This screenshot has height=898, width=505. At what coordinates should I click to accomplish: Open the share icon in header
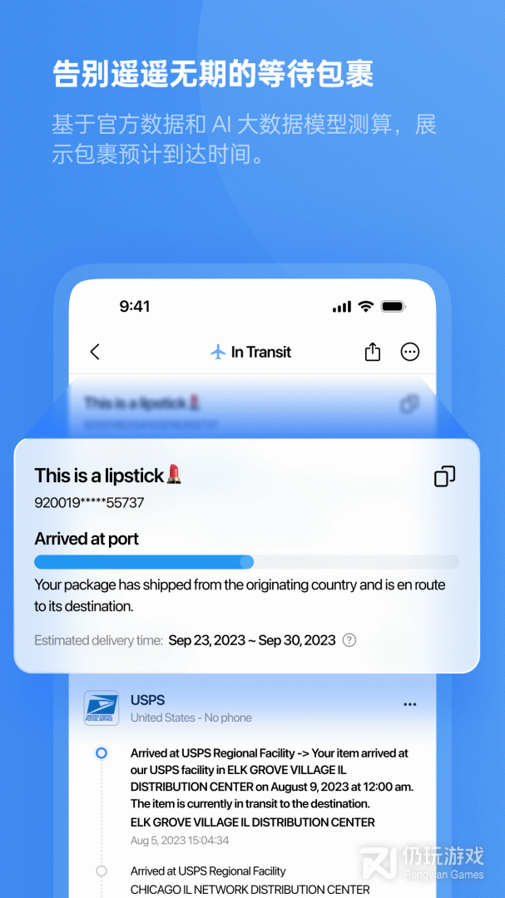pos(373,351)
